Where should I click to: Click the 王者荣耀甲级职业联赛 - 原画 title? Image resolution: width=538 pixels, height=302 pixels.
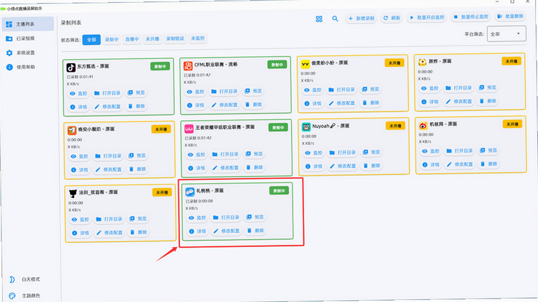(x=225, y=127)
